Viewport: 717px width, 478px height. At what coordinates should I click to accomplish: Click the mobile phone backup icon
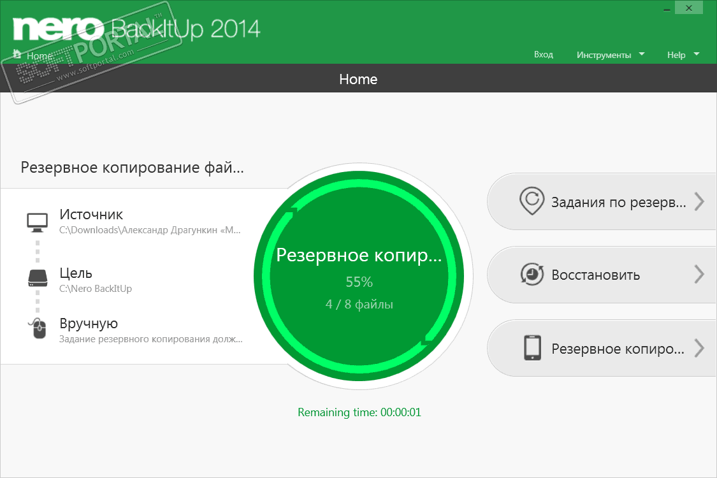[532, 348]
